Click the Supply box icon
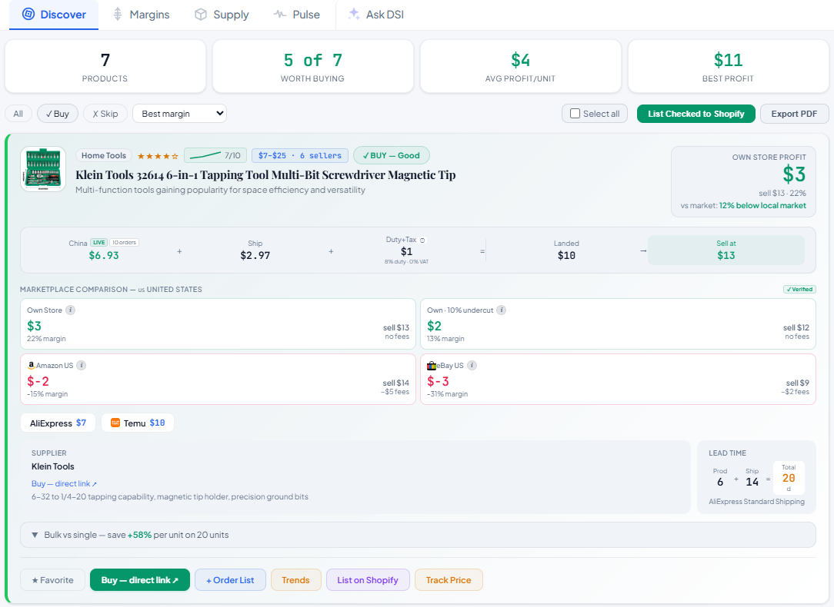 coord(201,15)
